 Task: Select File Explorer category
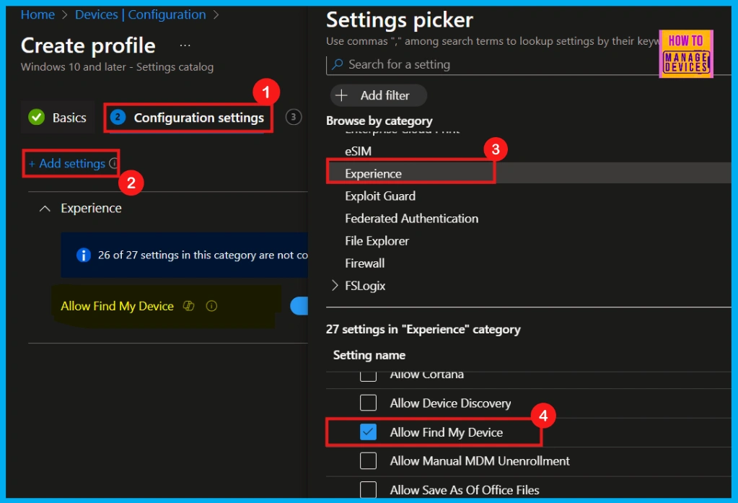point(377,241)
